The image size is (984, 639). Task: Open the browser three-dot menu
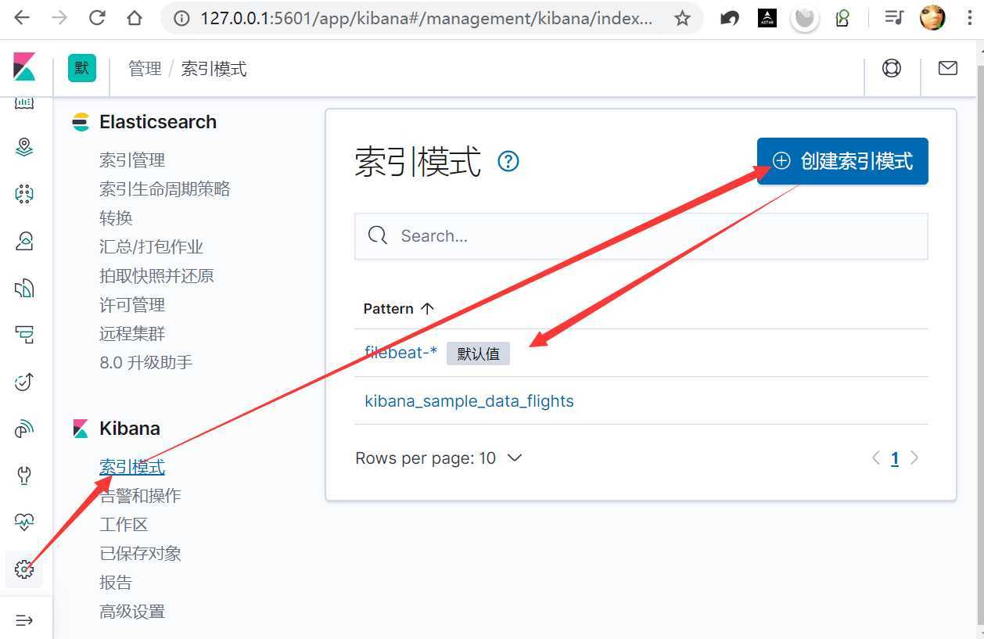(970, 18)
